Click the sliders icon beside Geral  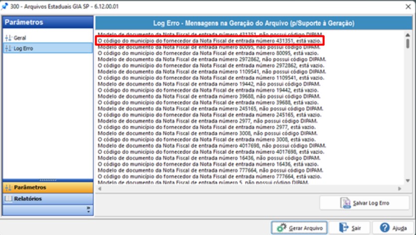tap(8, 38)
